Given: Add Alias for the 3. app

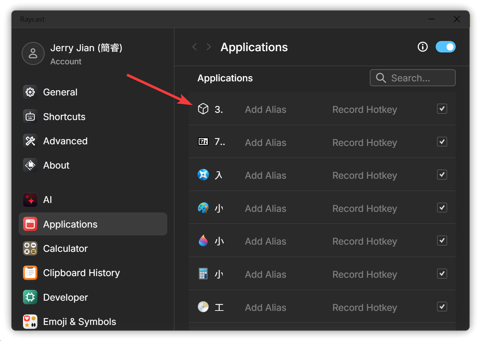Looking at the screenshot, I should pos(266,110).
